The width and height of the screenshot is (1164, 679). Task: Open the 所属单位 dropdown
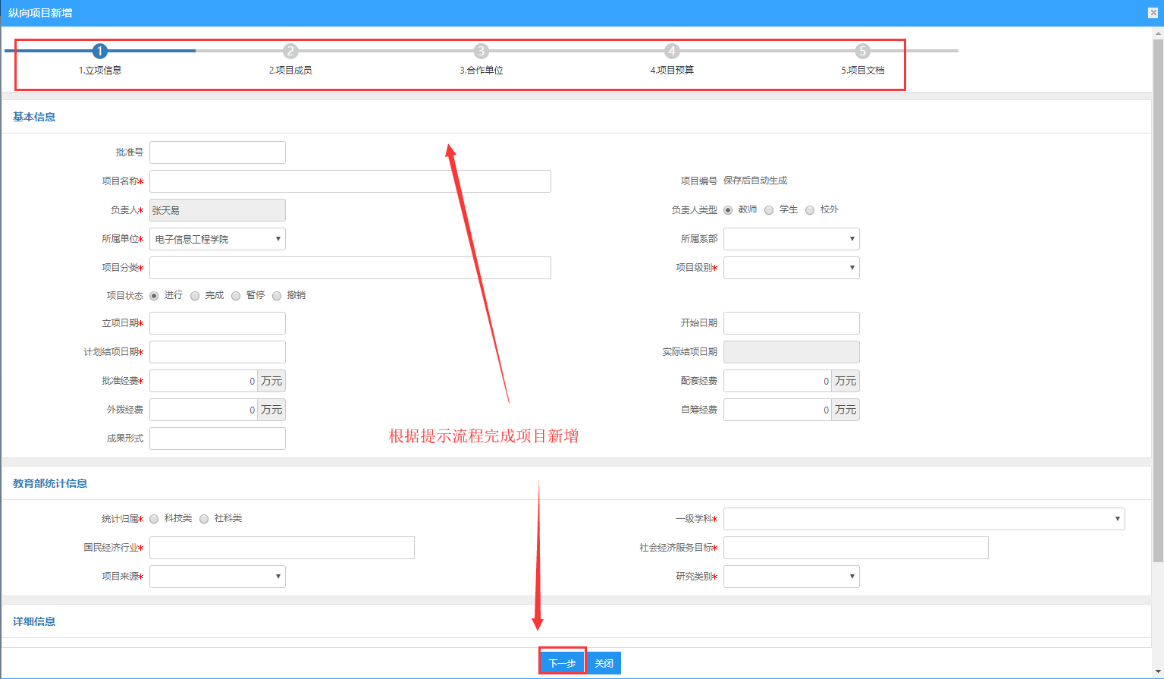pos(217,239)
